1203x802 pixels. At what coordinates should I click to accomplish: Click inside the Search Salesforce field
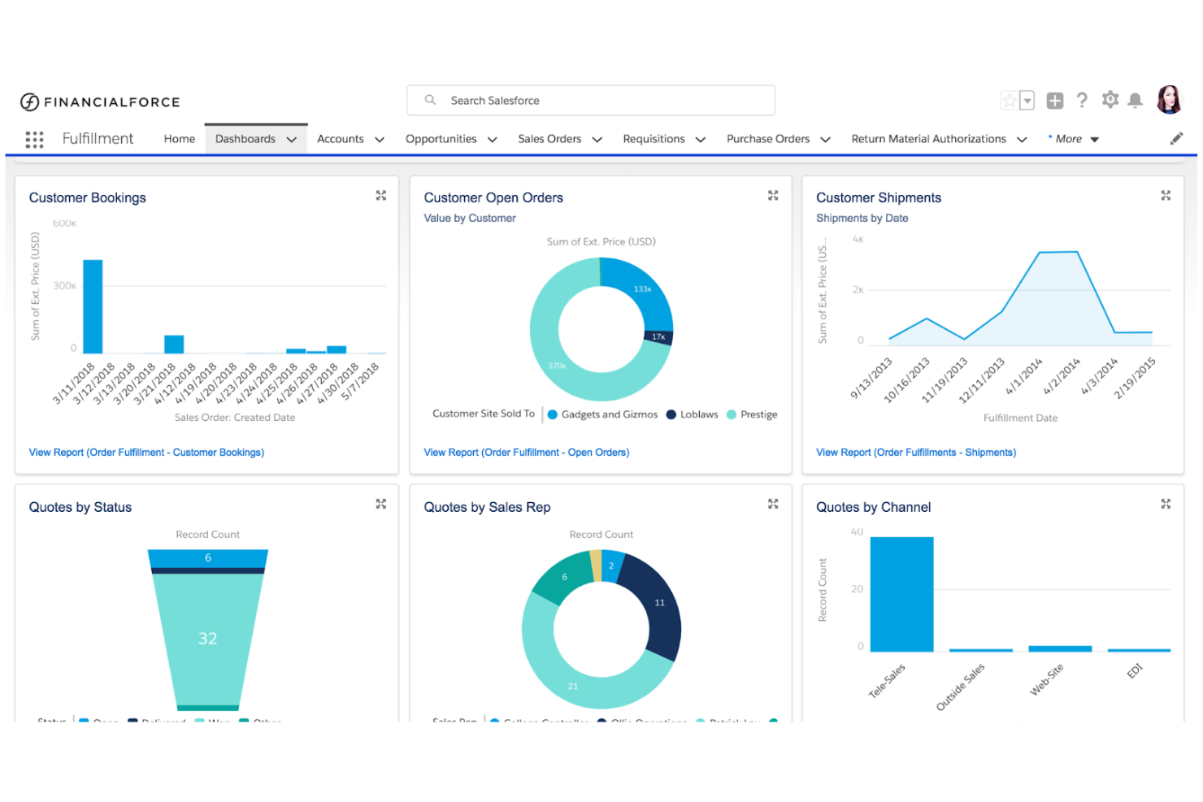point(591,100)
